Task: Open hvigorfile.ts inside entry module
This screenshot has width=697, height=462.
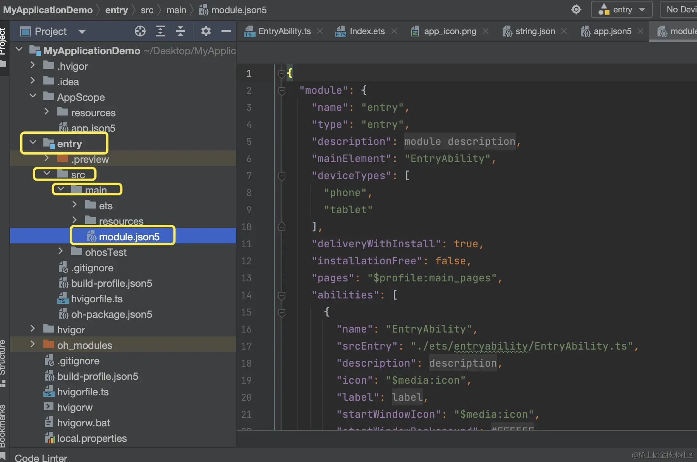Action: (90, 299)
